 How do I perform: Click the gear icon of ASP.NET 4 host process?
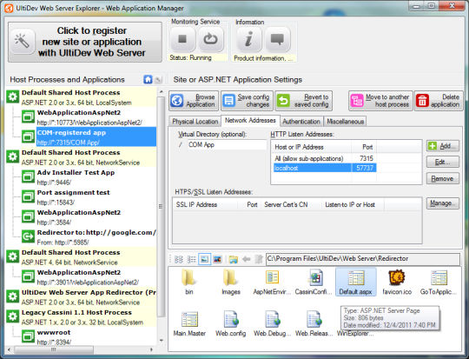13,256
